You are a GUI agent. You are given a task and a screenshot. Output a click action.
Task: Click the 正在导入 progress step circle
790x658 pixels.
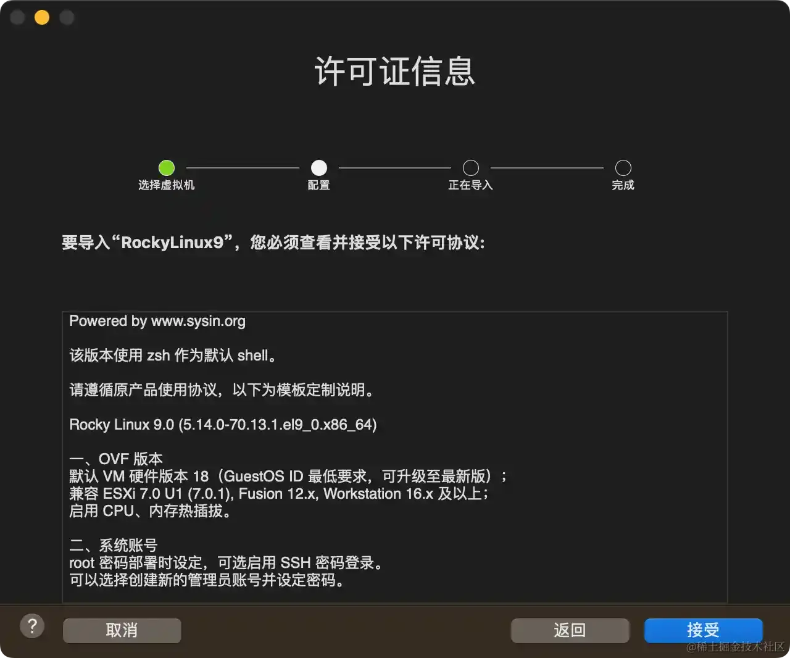pyautogui.click(x=471, y=167)
